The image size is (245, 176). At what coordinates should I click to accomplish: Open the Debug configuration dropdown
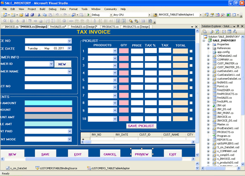pos(111,15)
